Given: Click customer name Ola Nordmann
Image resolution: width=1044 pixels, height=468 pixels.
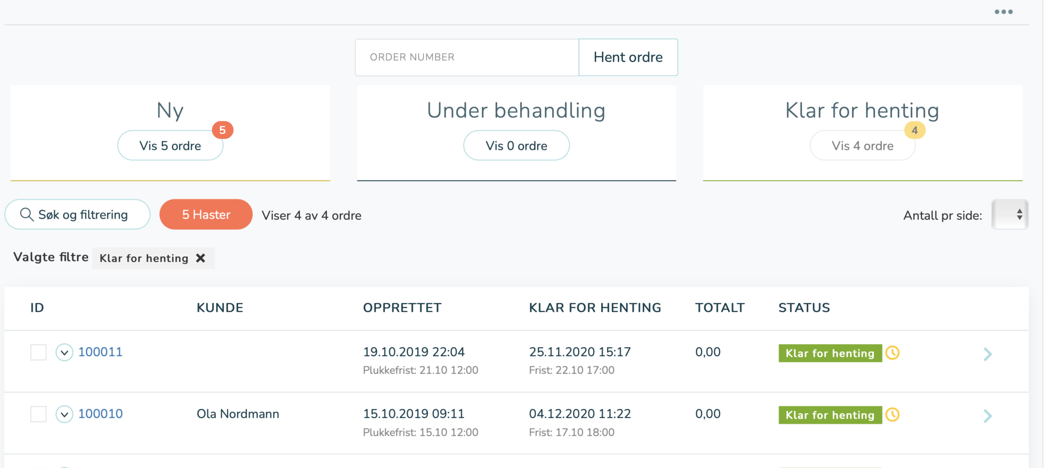Looking at the screenshot, I should pos(238,414).
